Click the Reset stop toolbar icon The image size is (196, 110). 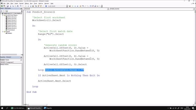(31, 6)
